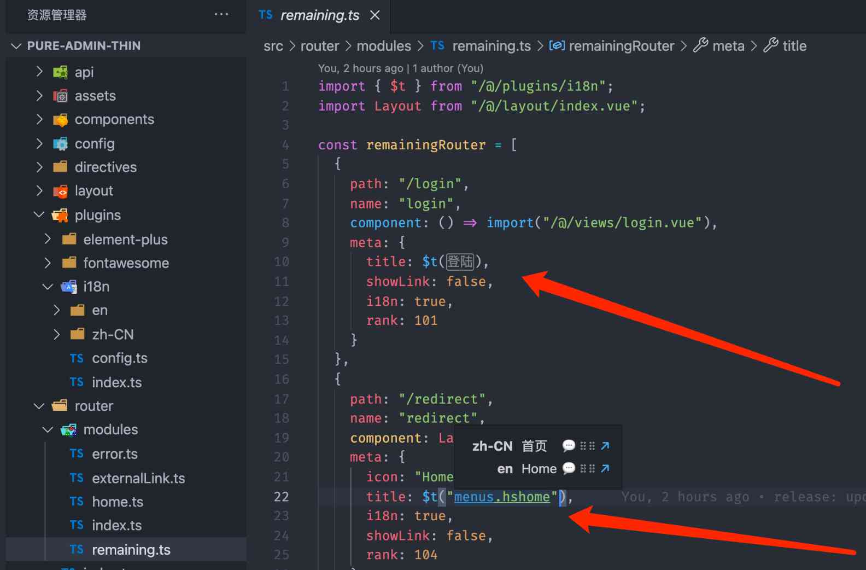Click the explorer more actions ellipsis
Viewport: 866px width, 570px height.
point(221,15)
